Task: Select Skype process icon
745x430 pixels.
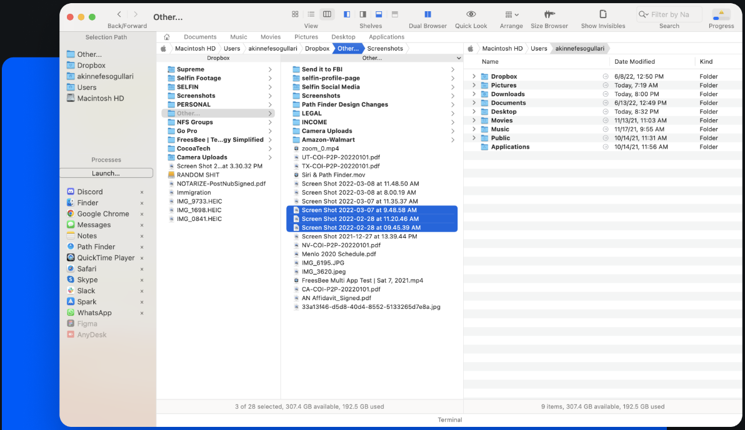Action: coord(71,280)
